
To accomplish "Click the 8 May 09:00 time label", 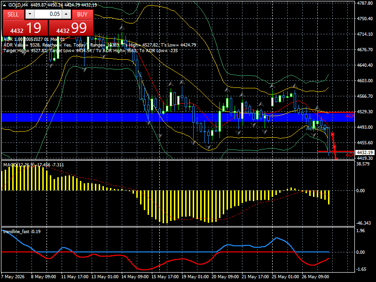I will [x=43, y=277].
